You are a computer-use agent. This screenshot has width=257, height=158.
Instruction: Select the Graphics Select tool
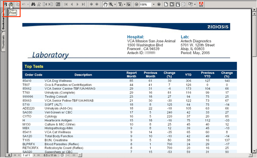tap(128, 4)
